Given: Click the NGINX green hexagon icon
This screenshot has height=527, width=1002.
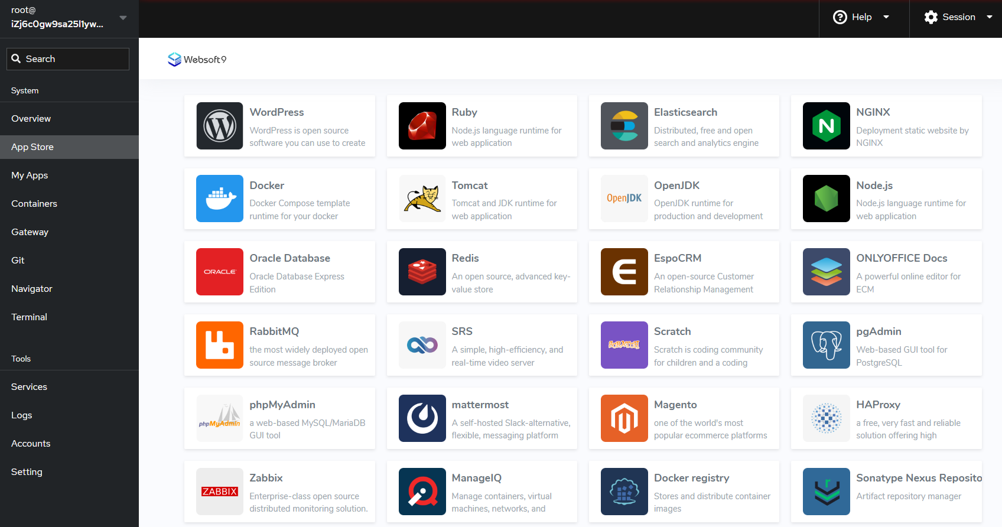Looking at the screenshot, I should 826,126.
